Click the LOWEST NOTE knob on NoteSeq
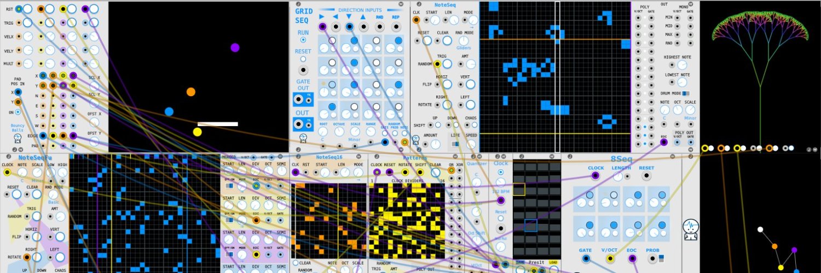Viewport: 821px width, 273px height. click(682, 82)
